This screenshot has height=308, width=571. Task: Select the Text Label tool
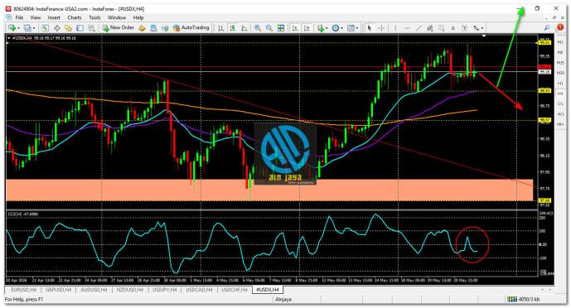pos(465,28)
